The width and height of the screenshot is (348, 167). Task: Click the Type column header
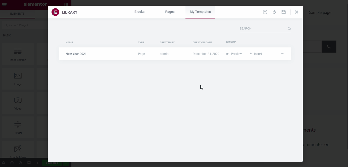(141, 43)
